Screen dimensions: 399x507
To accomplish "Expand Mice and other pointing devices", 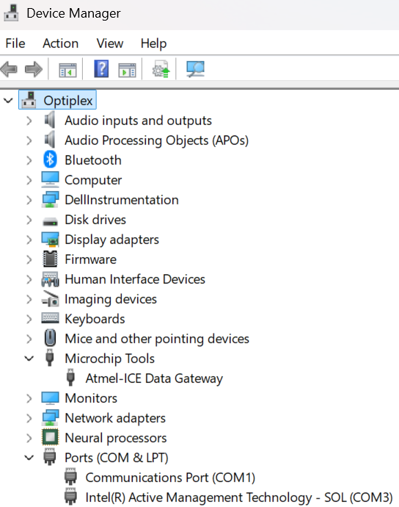I will pos(29,339).
